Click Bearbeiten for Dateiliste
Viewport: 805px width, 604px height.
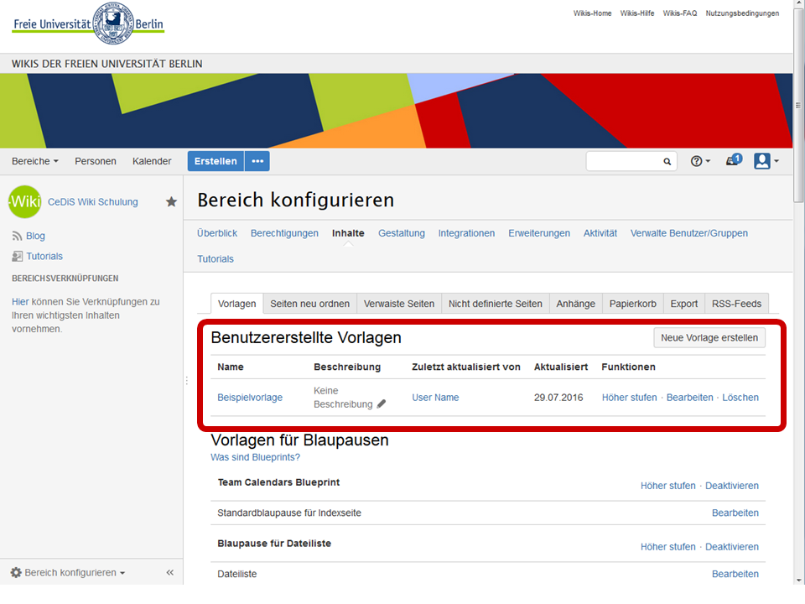[735, 574]
